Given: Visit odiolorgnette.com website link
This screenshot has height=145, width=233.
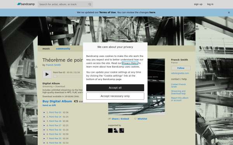Looking at the screenshot, I should [180, 73].
